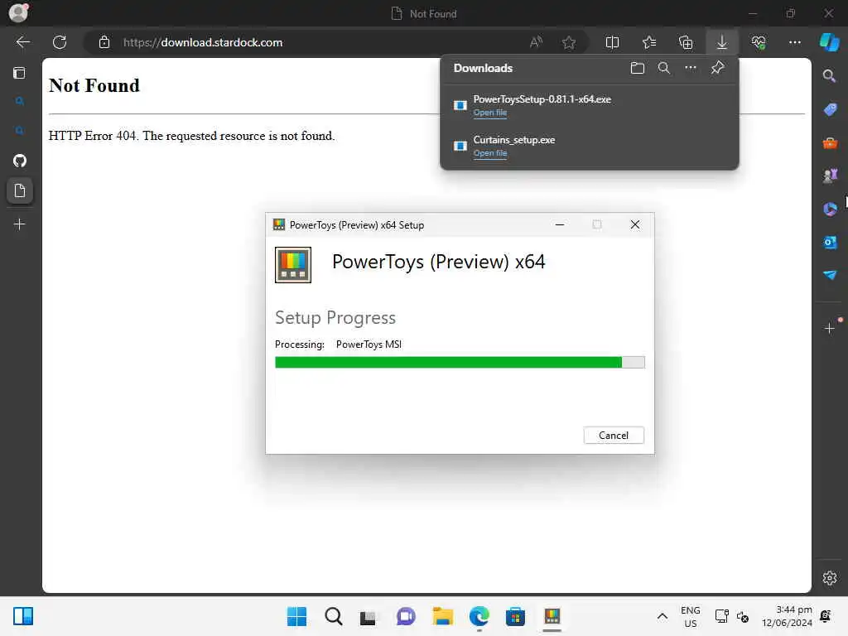Close the PowerToys Setup dialog
Screen dimensions: 848x636
[x=635, y=224]
